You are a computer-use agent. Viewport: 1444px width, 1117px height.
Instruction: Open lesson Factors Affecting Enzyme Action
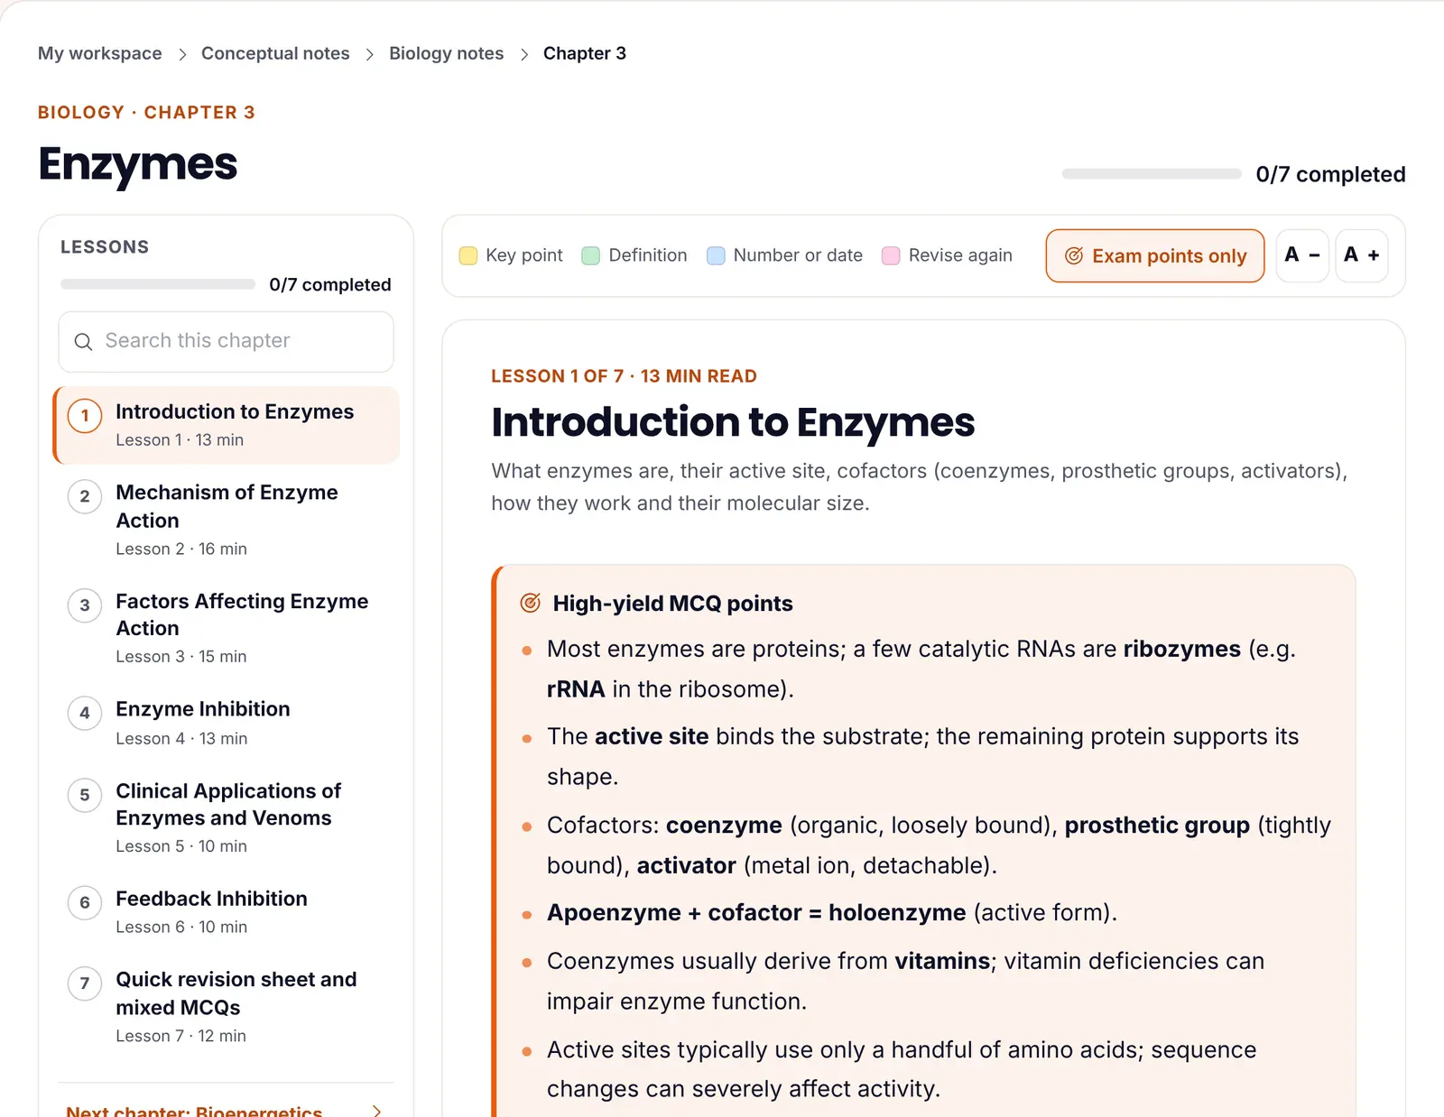227,627
